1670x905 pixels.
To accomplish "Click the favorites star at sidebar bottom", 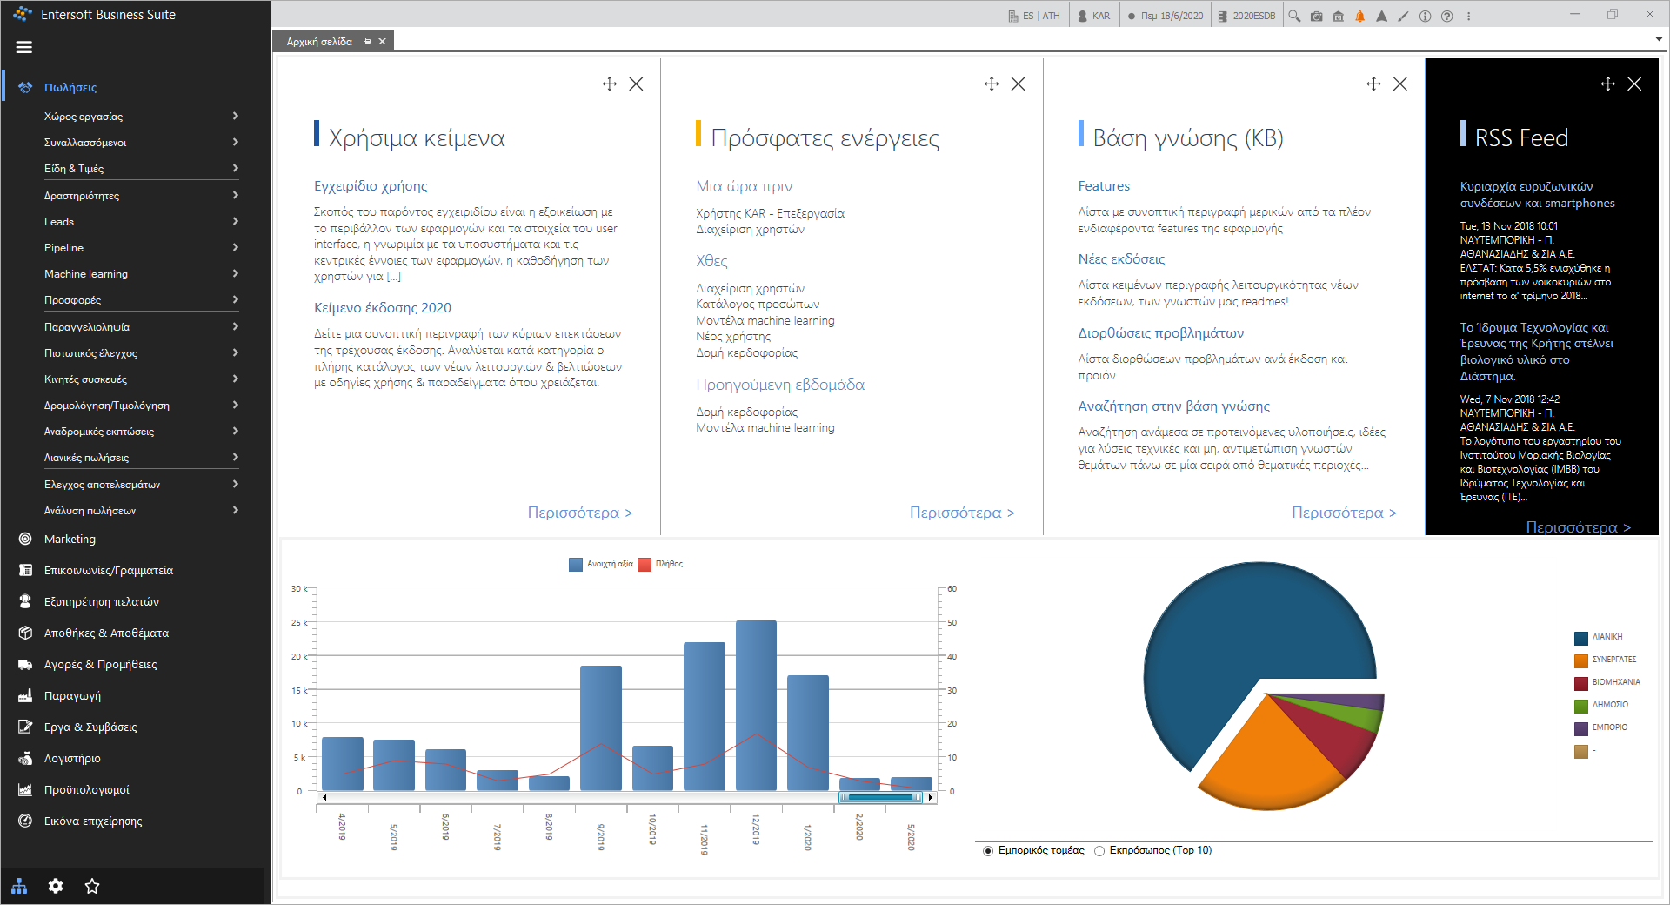I will click(x=92, y=886).
